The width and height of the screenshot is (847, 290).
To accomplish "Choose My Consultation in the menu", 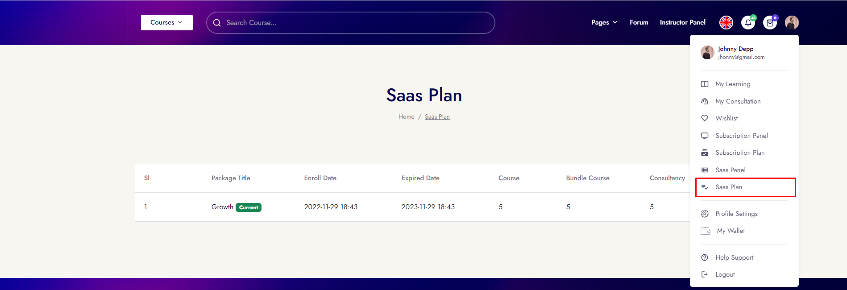I will 738,101.
